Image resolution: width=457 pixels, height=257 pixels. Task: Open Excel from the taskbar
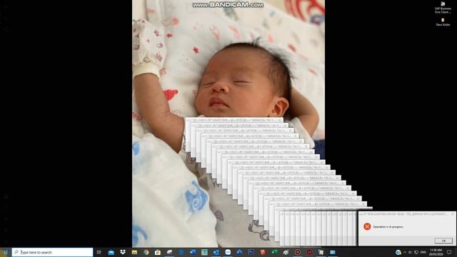(274, 252)
